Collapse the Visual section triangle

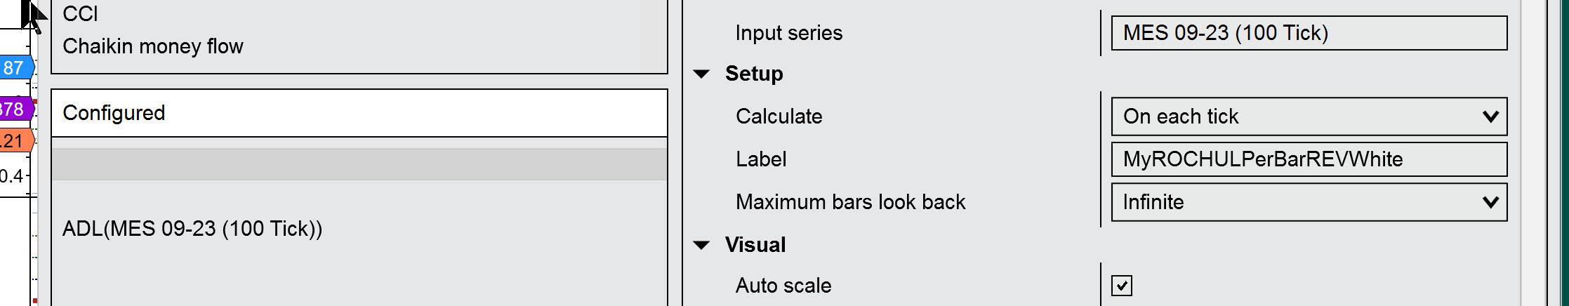point(701,245)
